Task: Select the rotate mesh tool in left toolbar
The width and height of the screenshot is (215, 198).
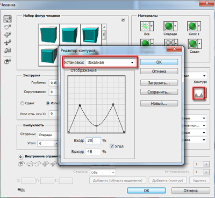Action: (x=8, y=19)
